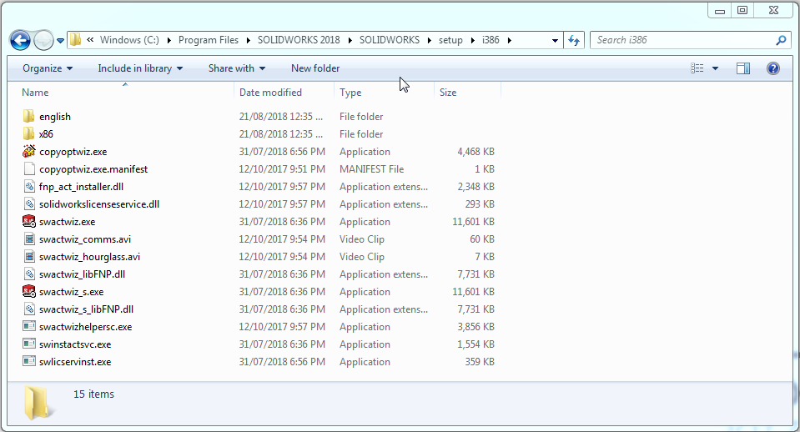
Task: Navigate to Windows (C:) in breadcrumb
Action: coord(129,40)
